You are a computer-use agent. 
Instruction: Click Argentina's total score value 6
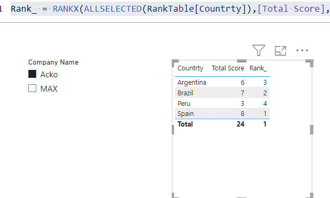243,82
